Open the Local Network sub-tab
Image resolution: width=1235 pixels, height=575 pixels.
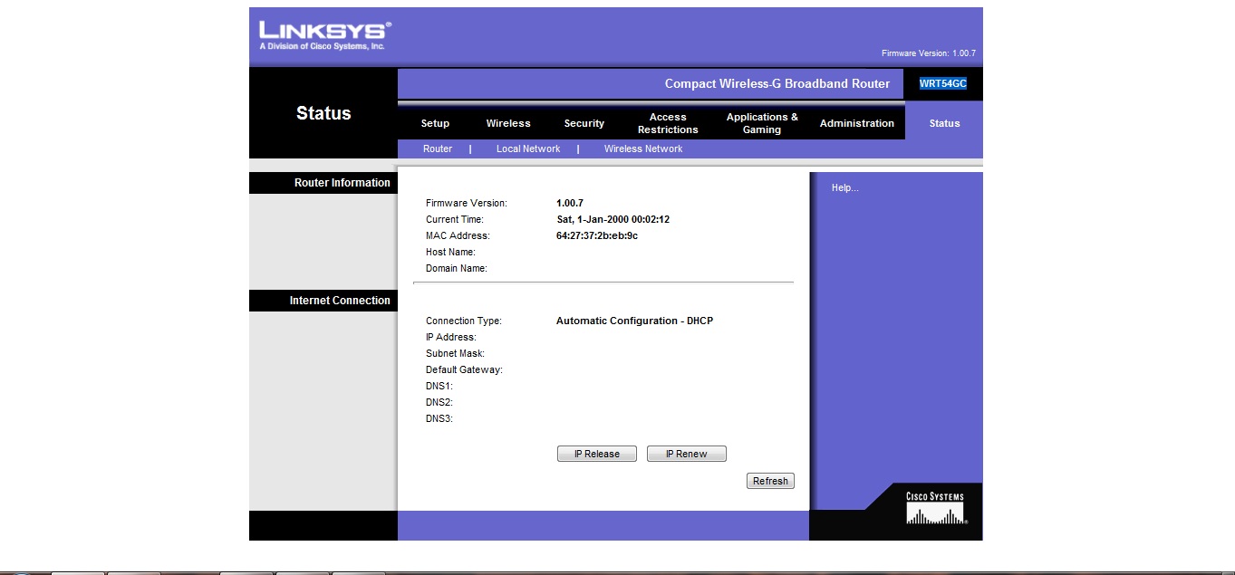[528, 149]
